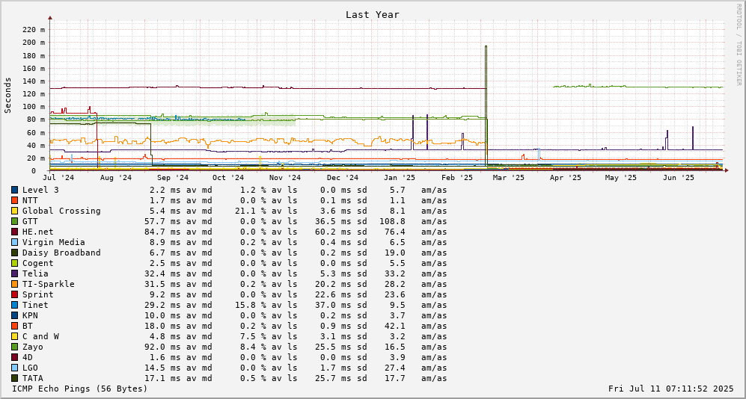Select the 'Tinet' legend label
The height and width of the screenshot is (399, 746).
pos(35,305)
